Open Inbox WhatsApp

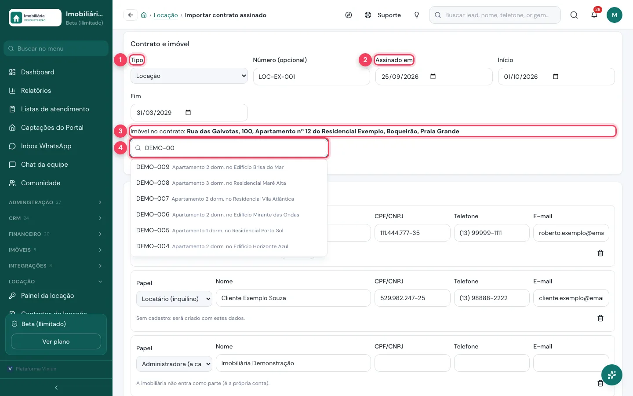pyautogui.click(x=56, y=146)
